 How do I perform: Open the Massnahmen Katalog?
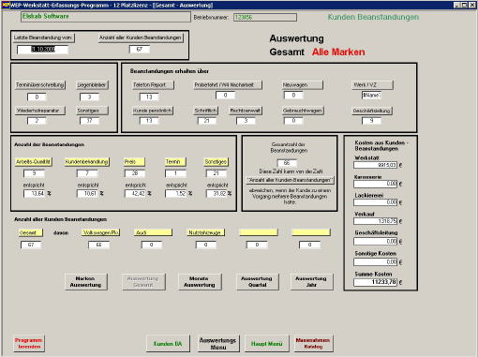[x=313, y=344]
